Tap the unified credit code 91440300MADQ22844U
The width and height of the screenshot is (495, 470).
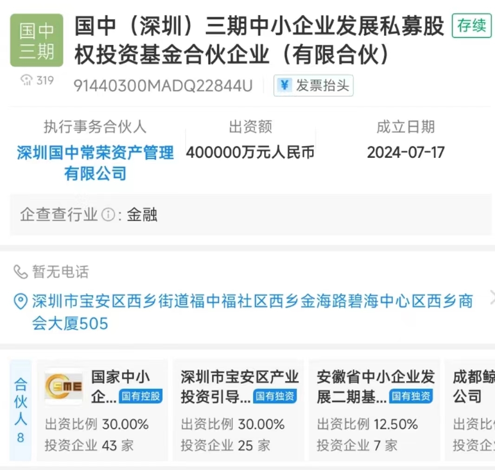pyautogui.click(x=163, y=86)
